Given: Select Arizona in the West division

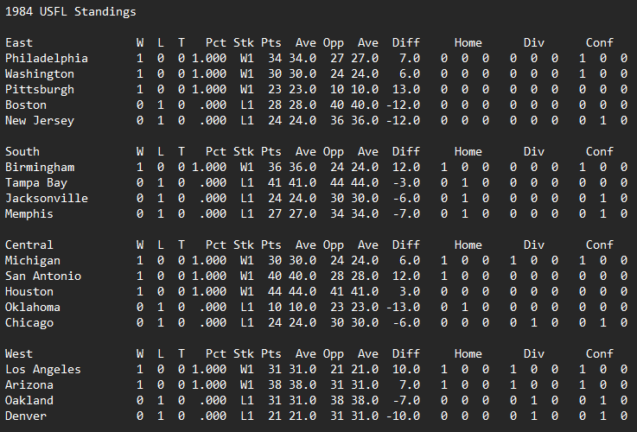Looking at the screenshot, I should tap(29, 385).
